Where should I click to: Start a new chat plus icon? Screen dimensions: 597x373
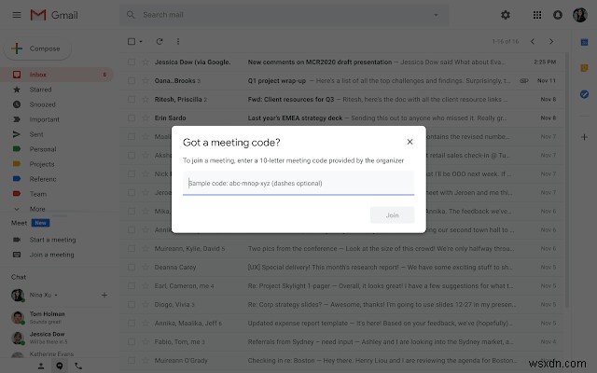[104, 295]
